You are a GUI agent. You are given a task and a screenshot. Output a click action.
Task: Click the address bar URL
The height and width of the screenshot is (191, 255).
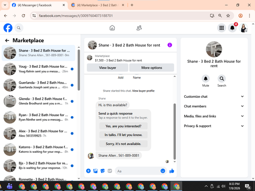(75, 16)
